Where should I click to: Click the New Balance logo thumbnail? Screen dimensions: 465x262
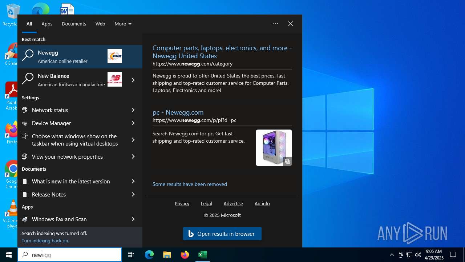point(115,79)
